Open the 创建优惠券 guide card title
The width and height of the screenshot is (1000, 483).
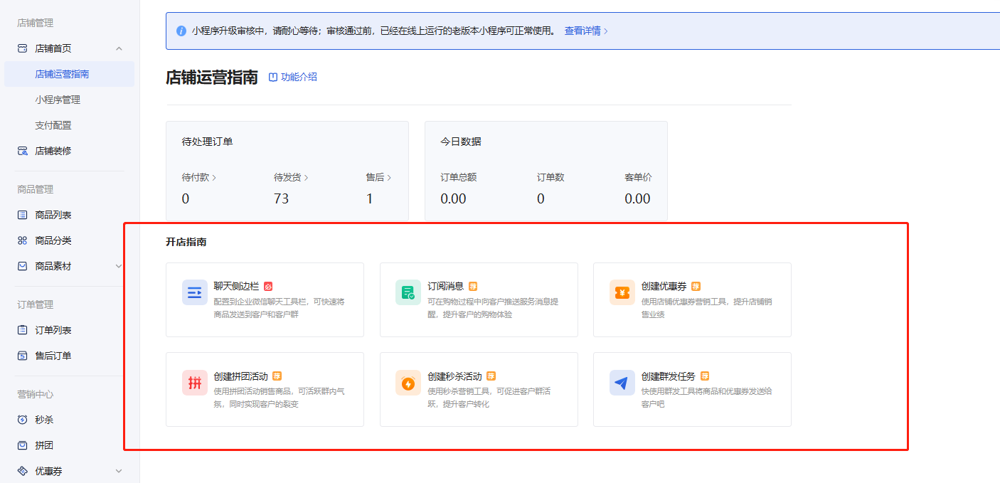pyautogui.click(x=664, y=287)
